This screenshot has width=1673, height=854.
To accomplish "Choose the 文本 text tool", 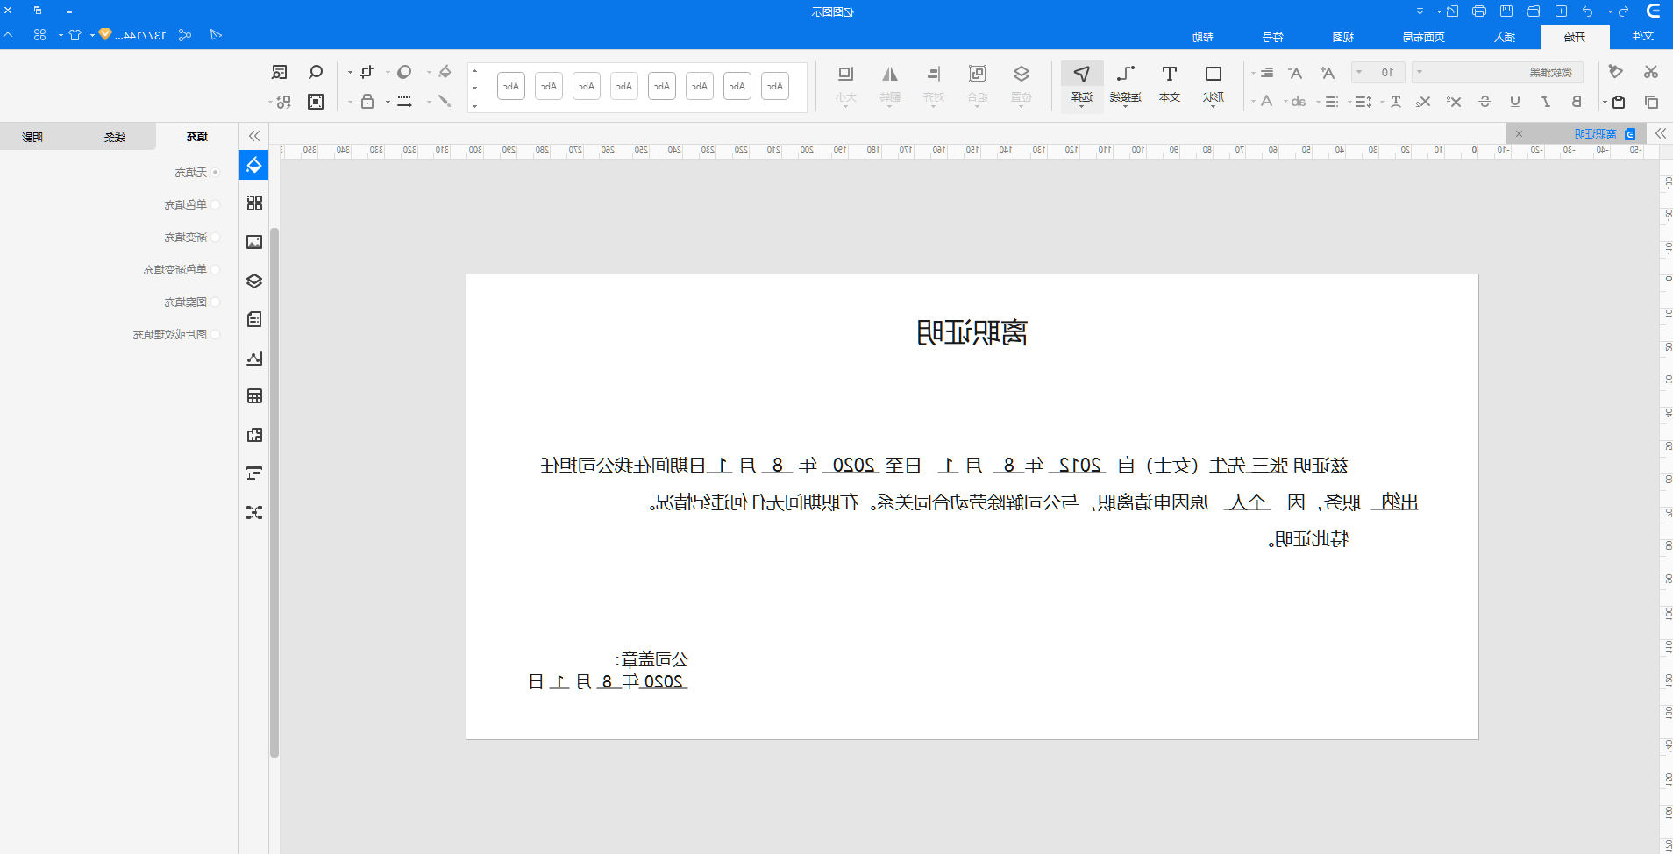I will [1170, 85].
